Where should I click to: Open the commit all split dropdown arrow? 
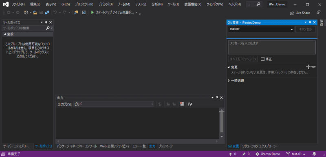256,59
